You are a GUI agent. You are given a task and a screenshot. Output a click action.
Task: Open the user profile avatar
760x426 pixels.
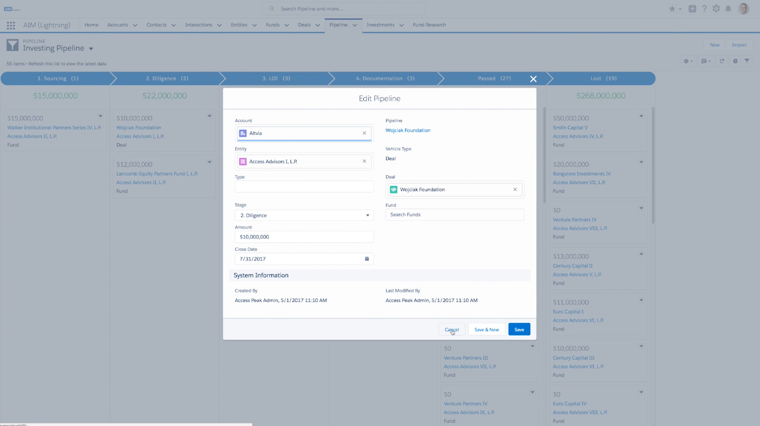coord(743,8)
